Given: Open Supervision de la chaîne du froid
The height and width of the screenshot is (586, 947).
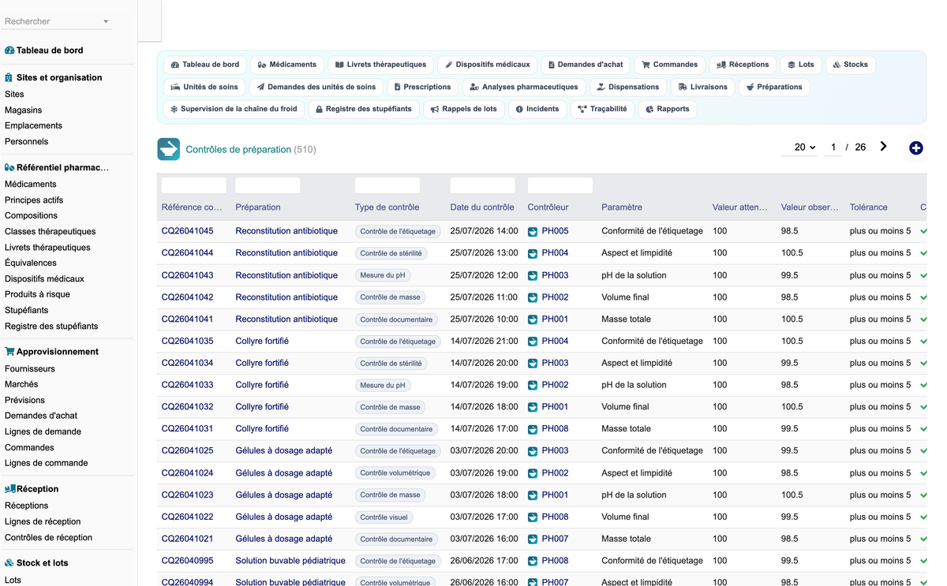Looking at the screenshot, I should click(234, 109).
